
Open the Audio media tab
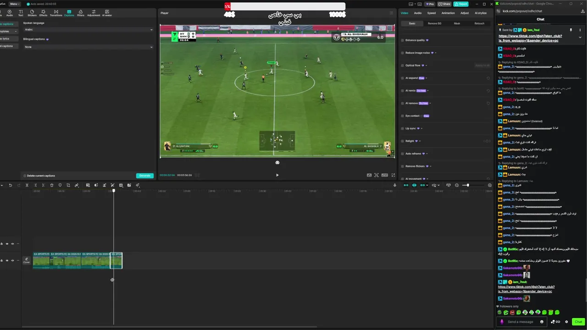click(9, 13)
